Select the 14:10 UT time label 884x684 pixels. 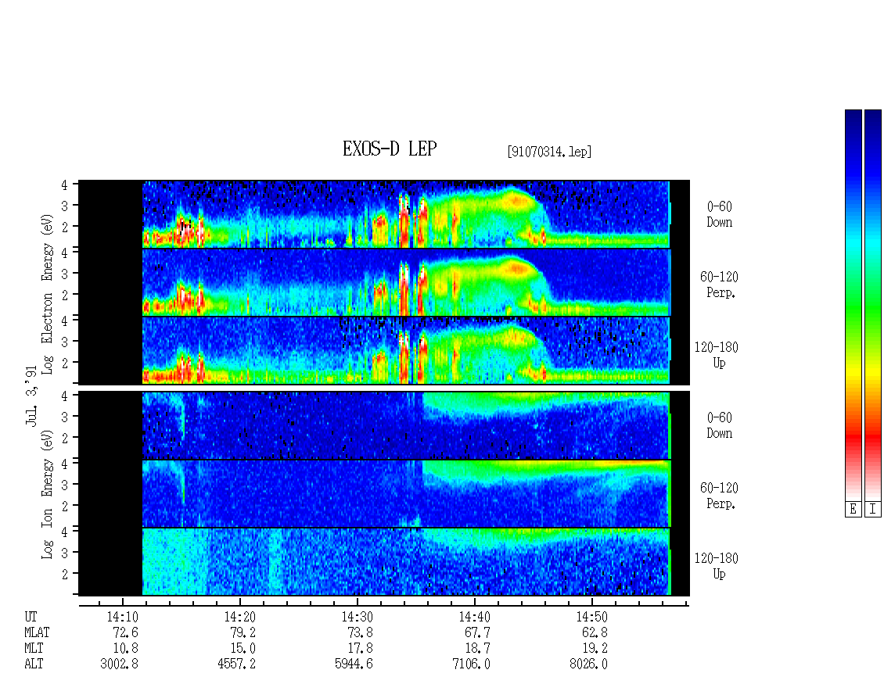[x=122, y=617]
